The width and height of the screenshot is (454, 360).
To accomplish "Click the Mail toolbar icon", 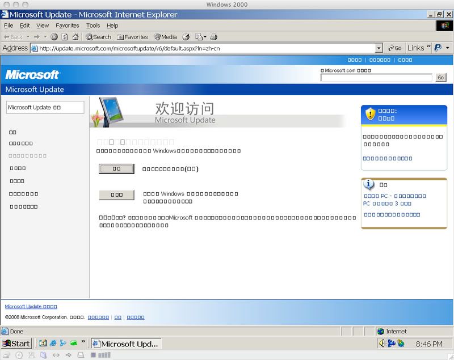I will coord(199,37).
